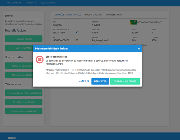Switch to the DROITS EN LIGNE tab
The width and height of the screenshot is (180, 140).
tap(93, 15)
